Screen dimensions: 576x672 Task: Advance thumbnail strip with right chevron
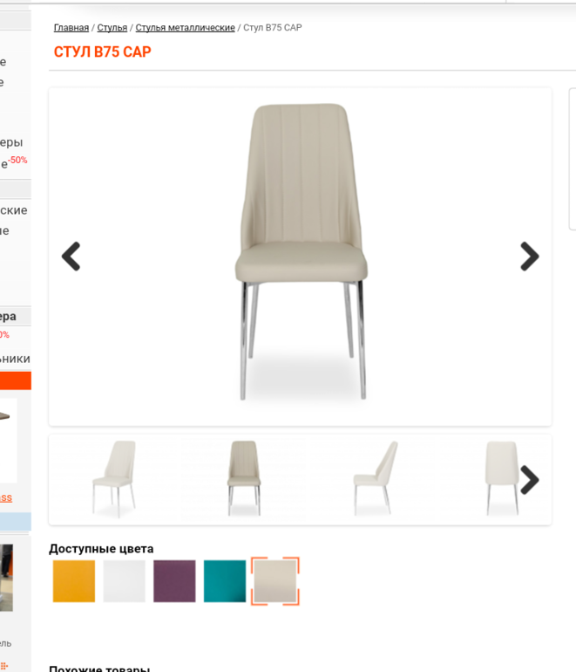(x=529, y=480)
